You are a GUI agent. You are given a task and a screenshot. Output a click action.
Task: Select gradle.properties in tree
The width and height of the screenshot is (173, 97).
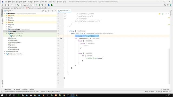tap(15, 43)
